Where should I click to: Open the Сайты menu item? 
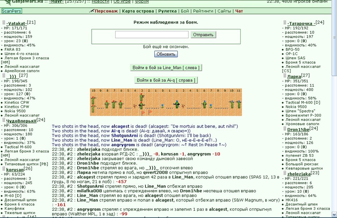point(224,11)
